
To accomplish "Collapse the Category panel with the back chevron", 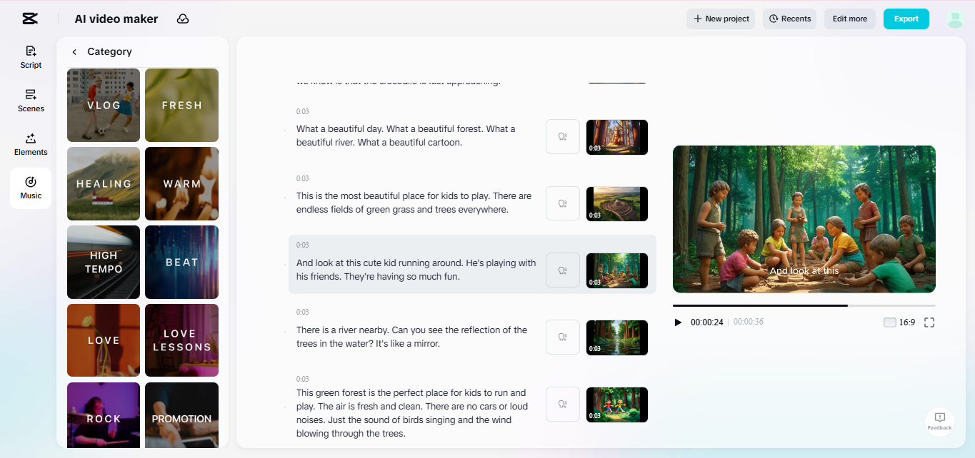I will tap(74, 51).
